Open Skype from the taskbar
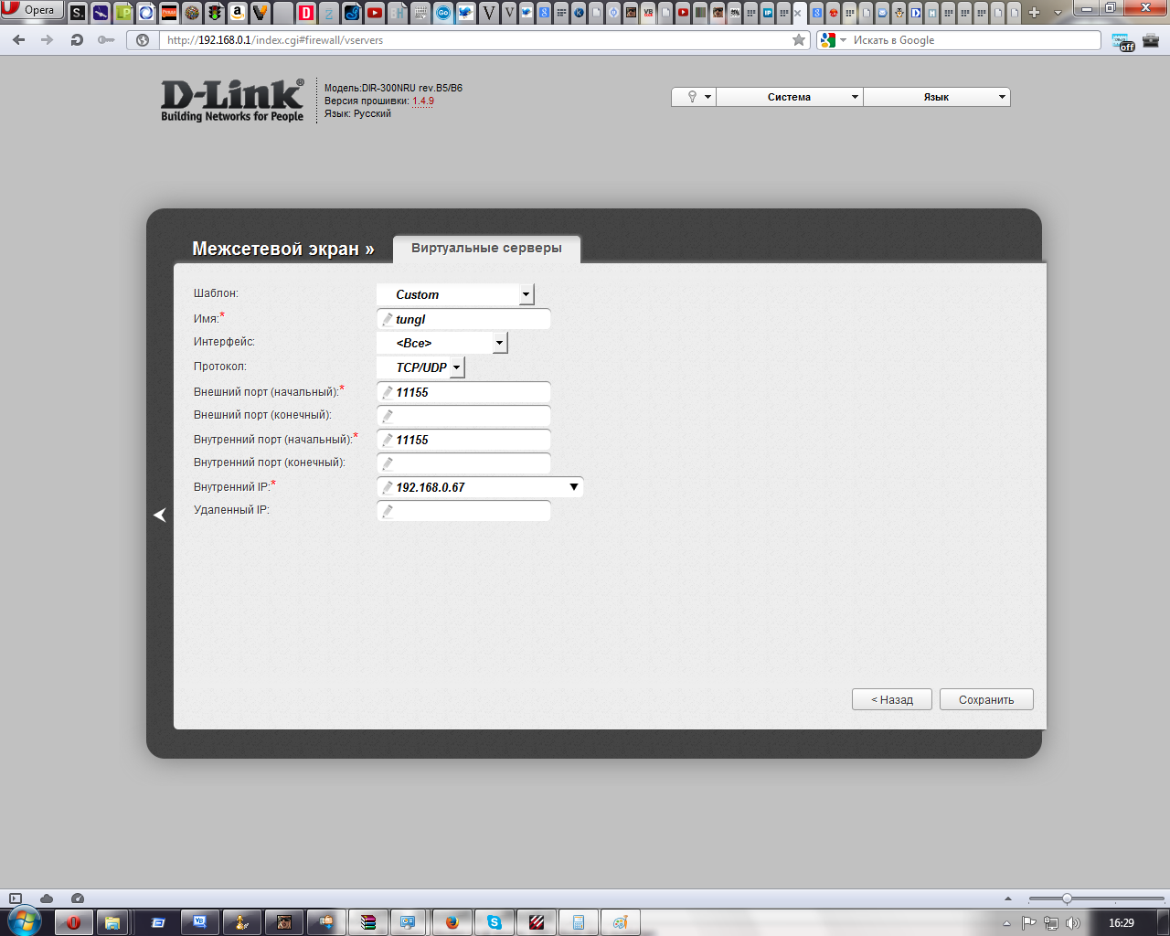This screenshot has height=936, width=1170. (495, 922)
